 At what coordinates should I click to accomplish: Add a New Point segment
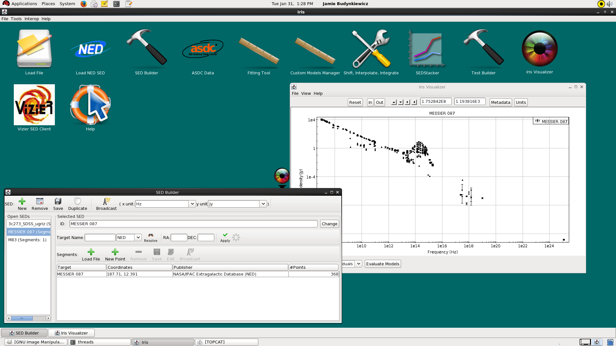115,255
